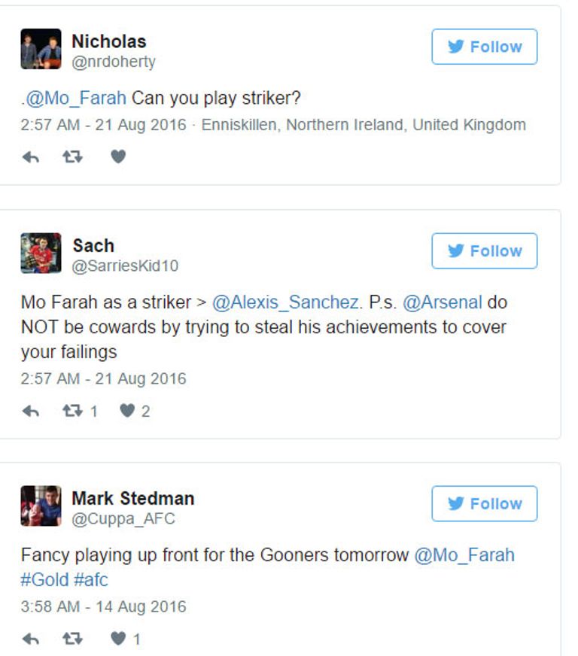Open the @Arsenal mention in Sach's tweet
Viewport: 578px width, 656px height.
[442, 302]
